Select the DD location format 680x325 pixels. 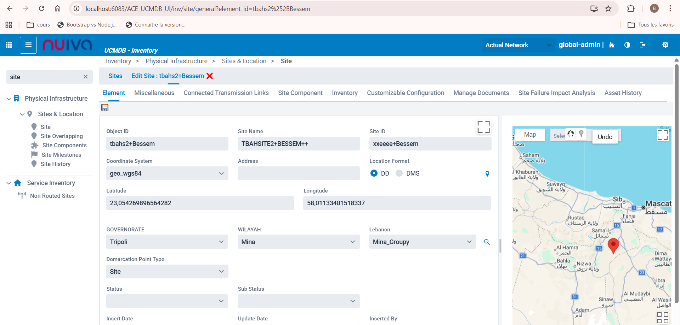[x=374, y=173]
